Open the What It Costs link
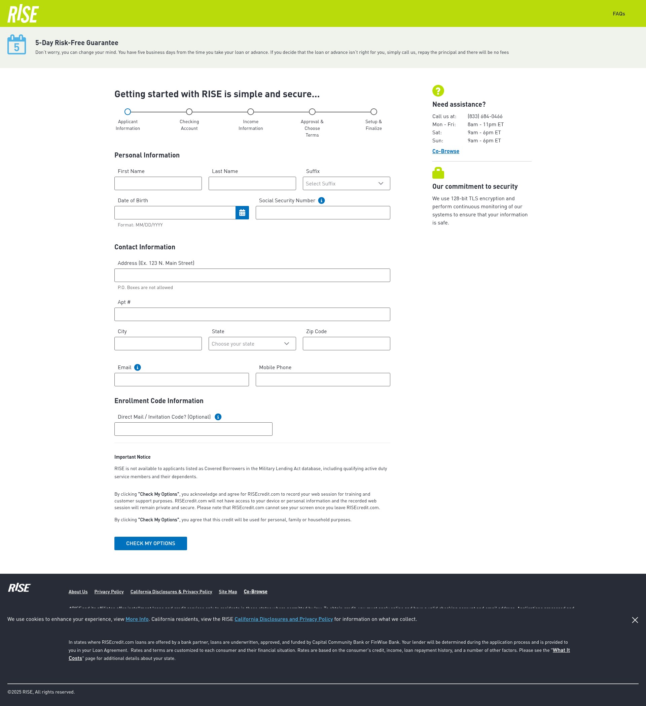 click(561, 650)
